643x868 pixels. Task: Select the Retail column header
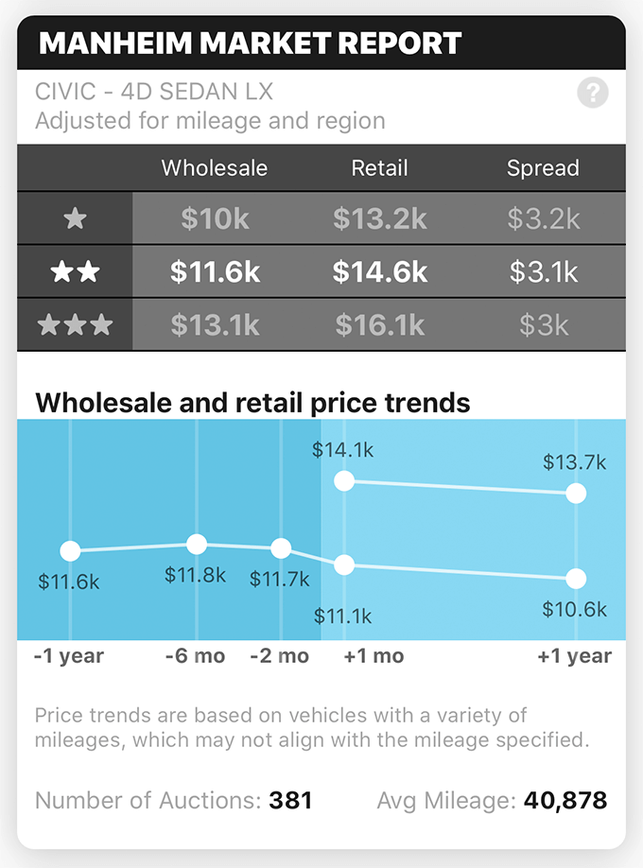(380, 167)
